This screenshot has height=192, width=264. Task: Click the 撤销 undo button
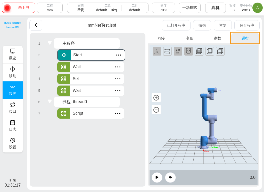[x=202, y=25]
